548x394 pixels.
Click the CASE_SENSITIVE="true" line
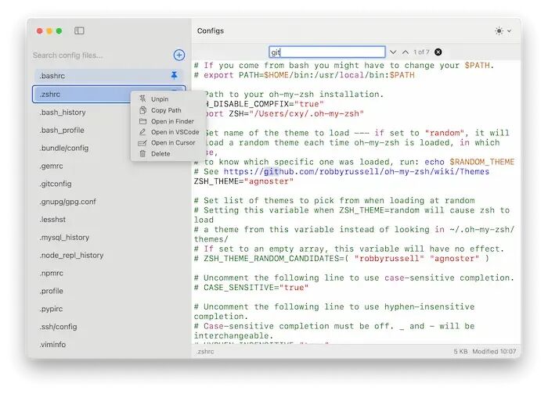pos(251,288)
